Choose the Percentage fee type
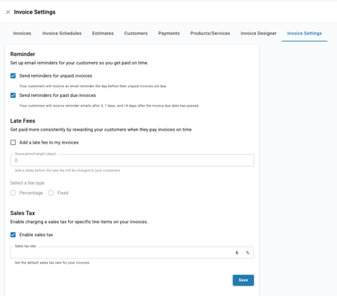Viewport: 337px width, 296px height. tap(13, 193)
